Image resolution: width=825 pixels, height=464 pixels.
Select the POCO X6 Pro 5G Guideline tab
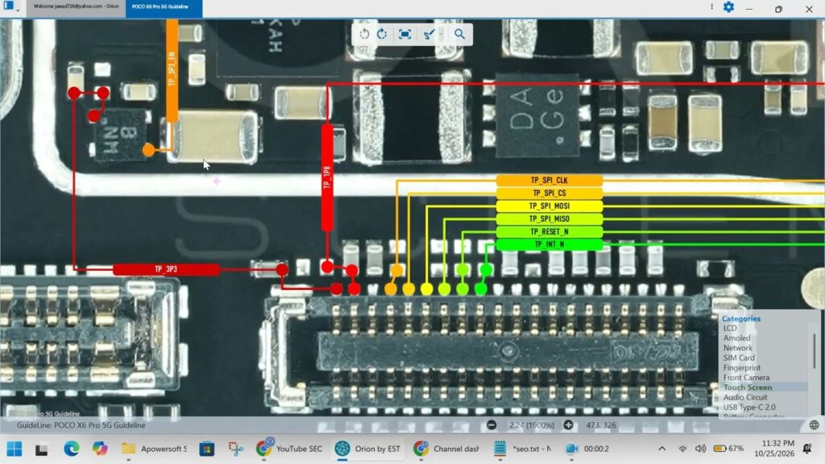coord(164,7)
